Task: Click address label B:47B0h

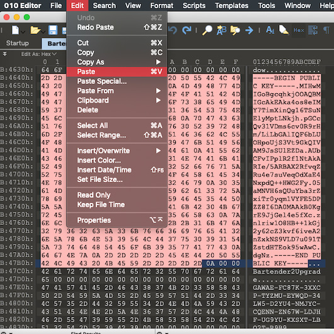Action: click(16, 263)
